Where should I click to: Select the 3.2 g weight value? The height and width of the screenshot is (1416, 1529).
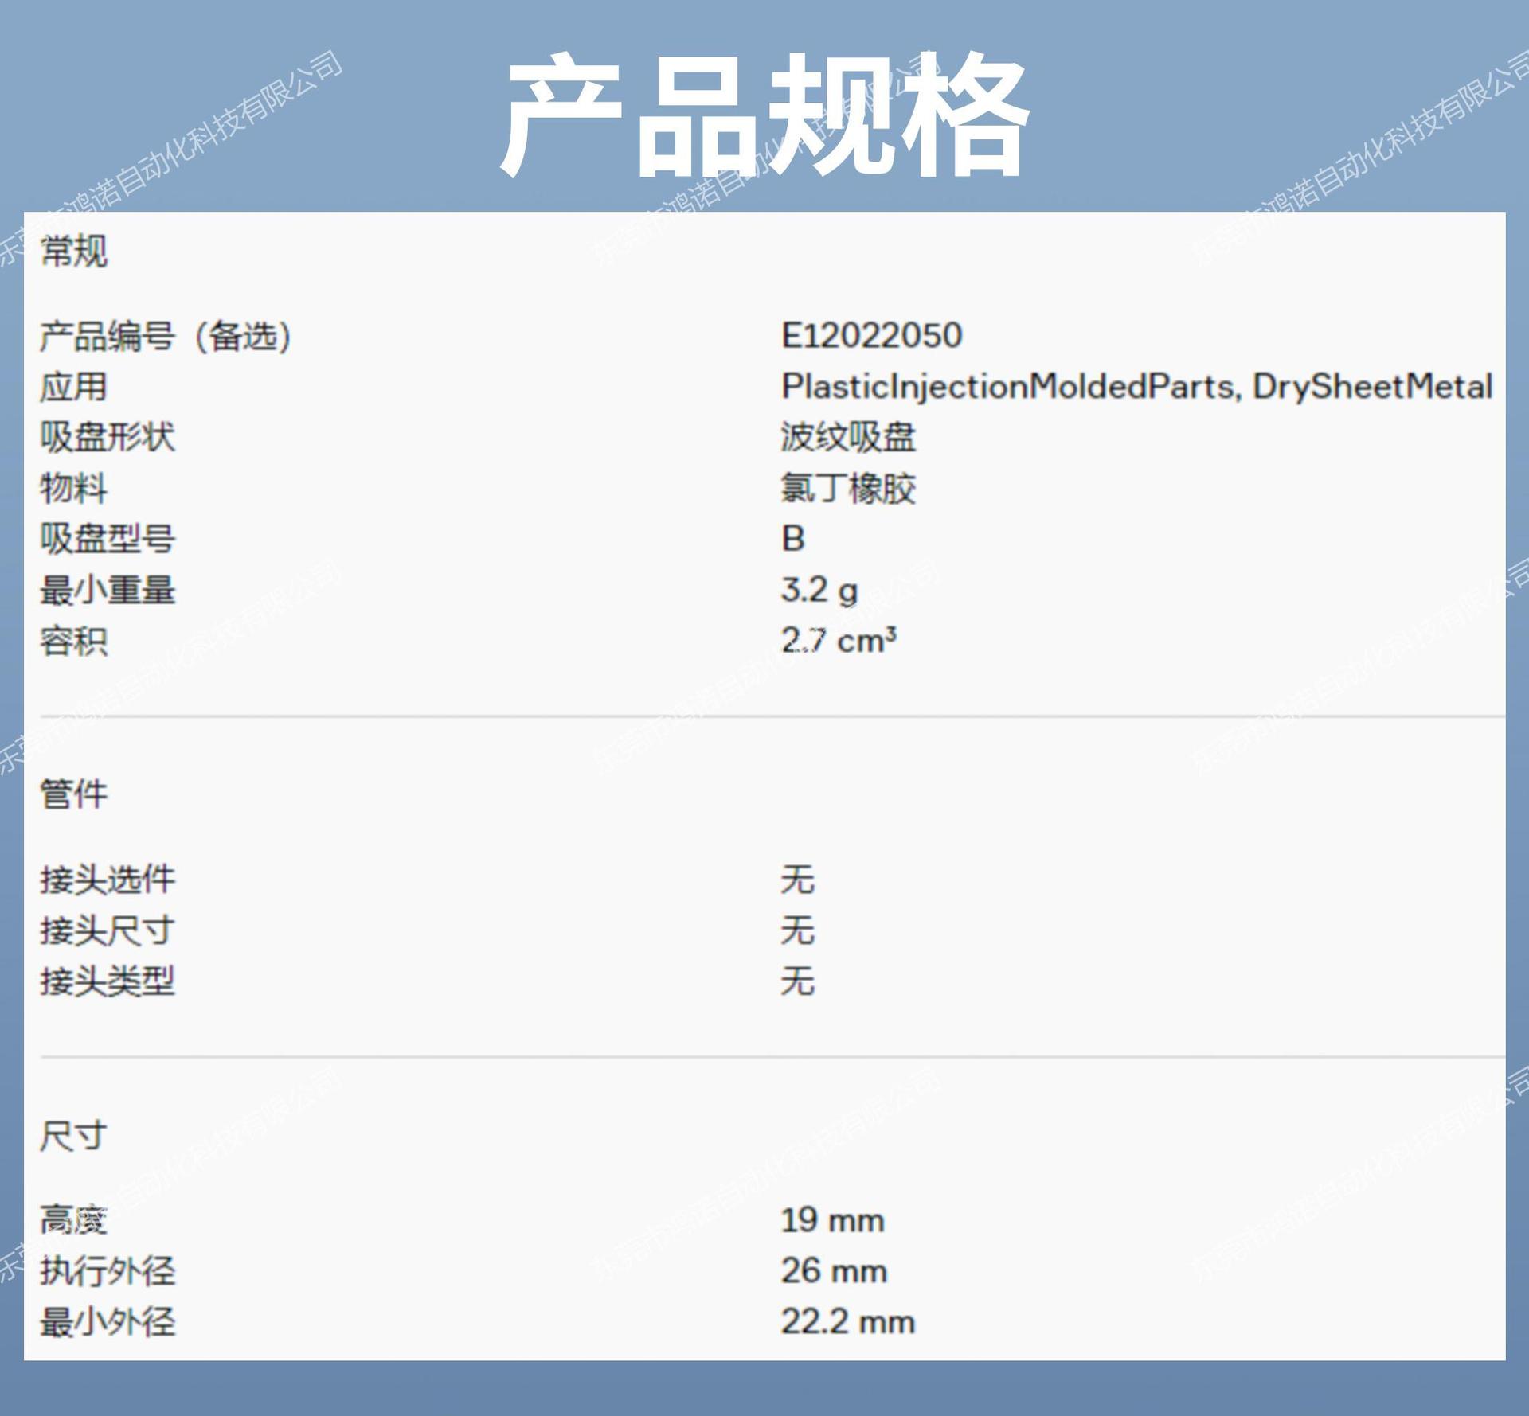pyautogui.click(x=819, y=590)
